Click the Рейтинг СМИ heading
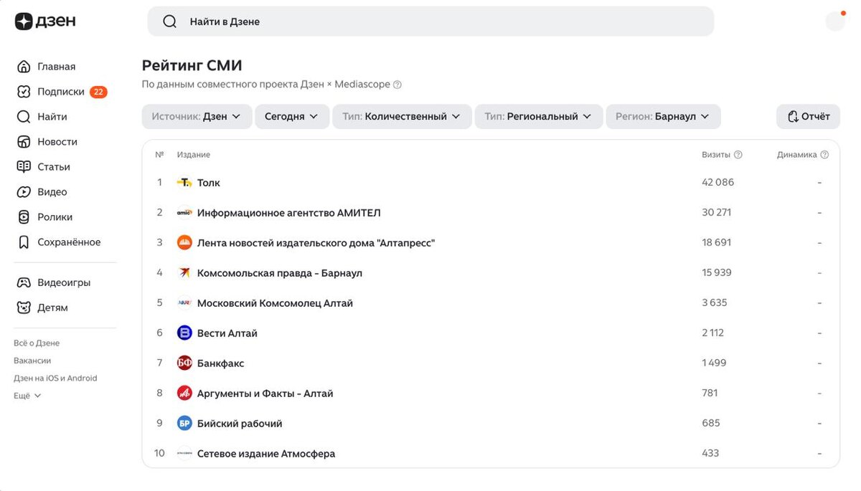The image size is (861, 491). (x=192, y=66)
